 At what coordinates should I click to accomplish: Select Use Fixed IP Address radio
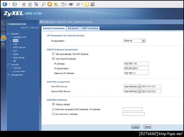[x=53, y=59]
